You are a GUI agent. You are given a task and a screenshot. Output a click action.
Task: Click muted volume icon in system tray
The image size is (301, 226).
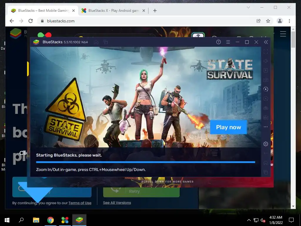[x=263, y=220]
